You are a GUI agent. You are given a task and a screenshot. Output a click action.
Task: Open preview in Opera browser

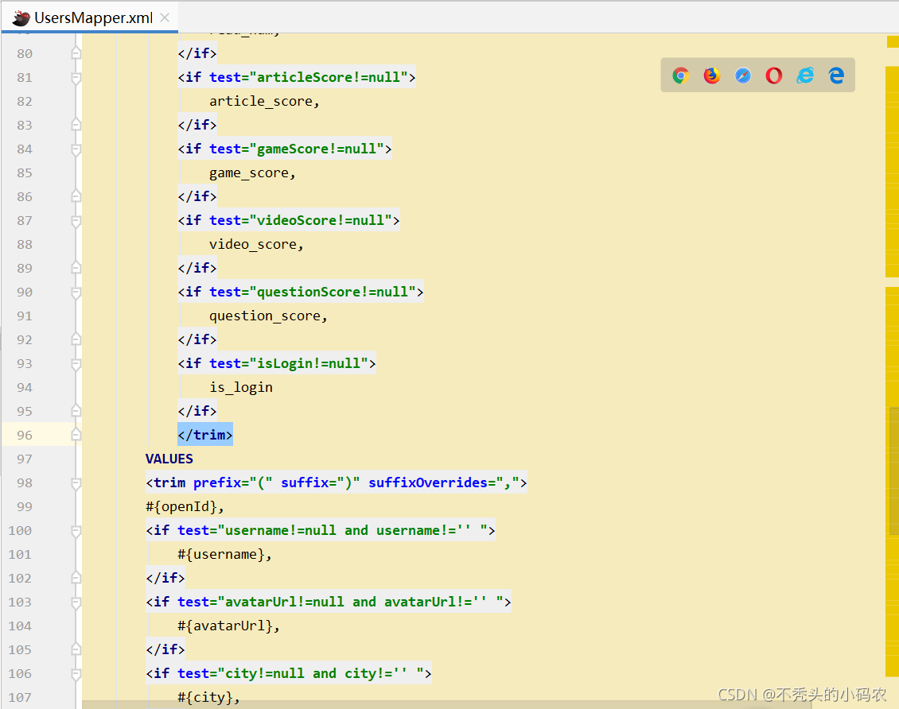[x=774, y=75]
